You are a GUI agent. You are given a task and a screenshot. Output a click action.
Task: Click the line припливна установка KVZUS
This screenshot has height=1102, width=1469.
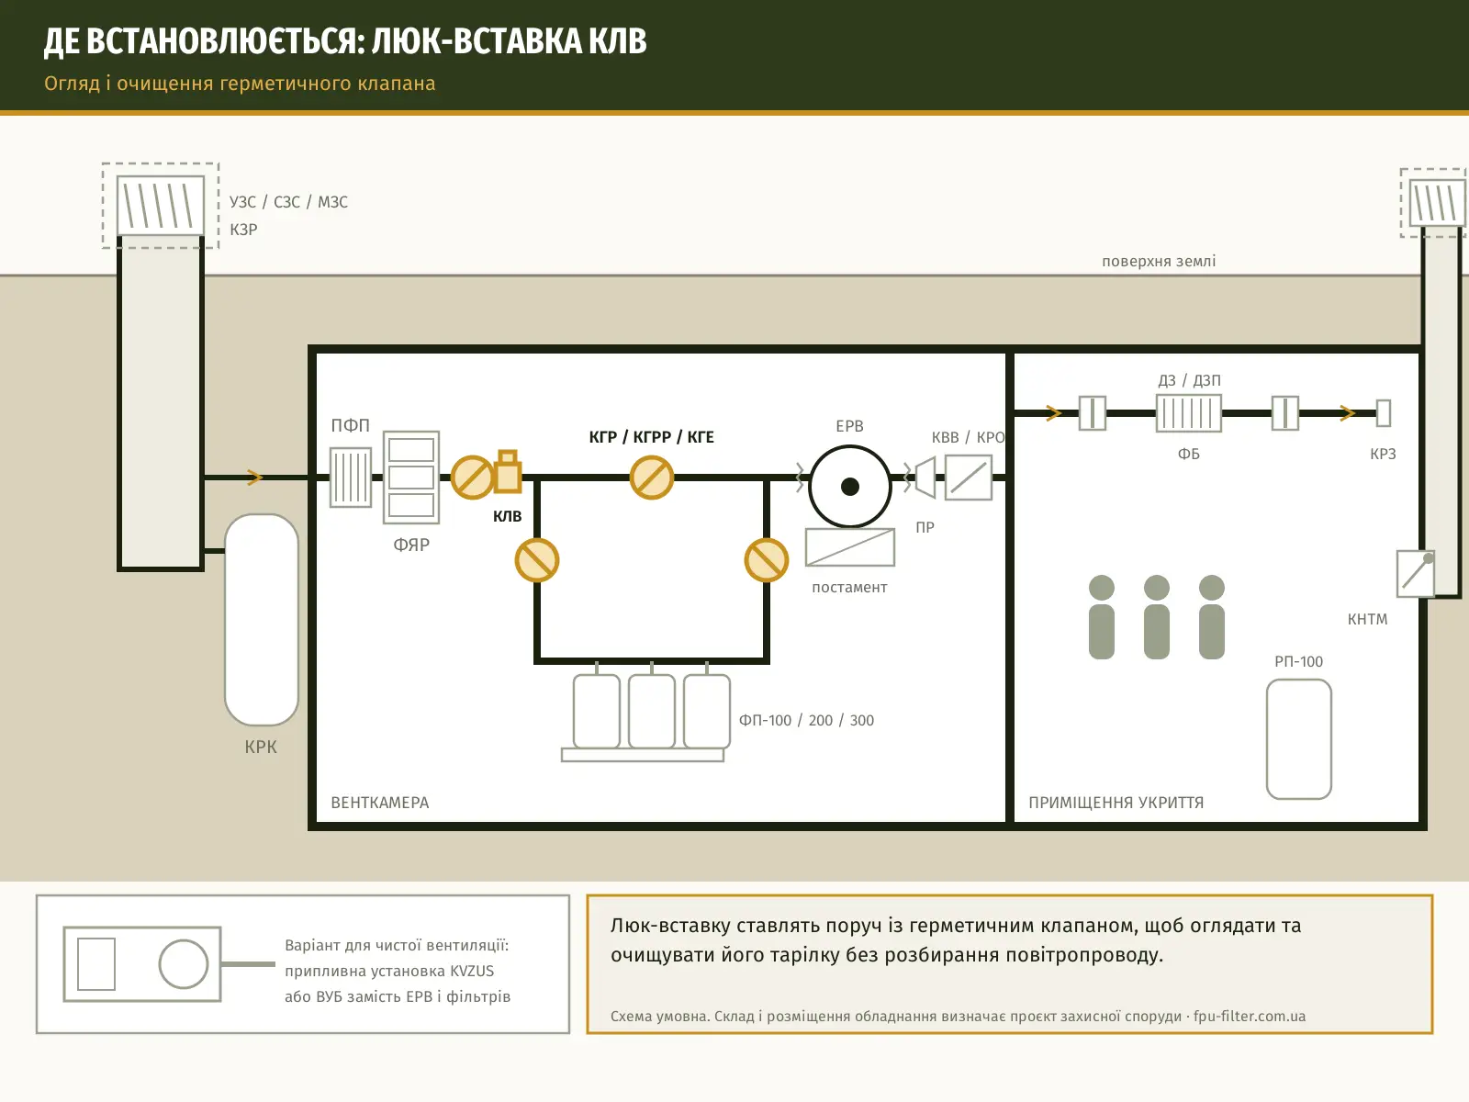pyautogui.click(x=389, y=971)
